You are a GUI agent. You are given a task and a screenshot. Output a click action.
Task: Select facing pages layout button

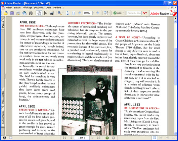click(173, 138)
